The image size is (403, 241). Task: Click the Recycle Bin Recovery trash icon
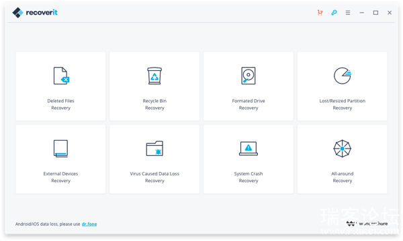pos(154,76)
